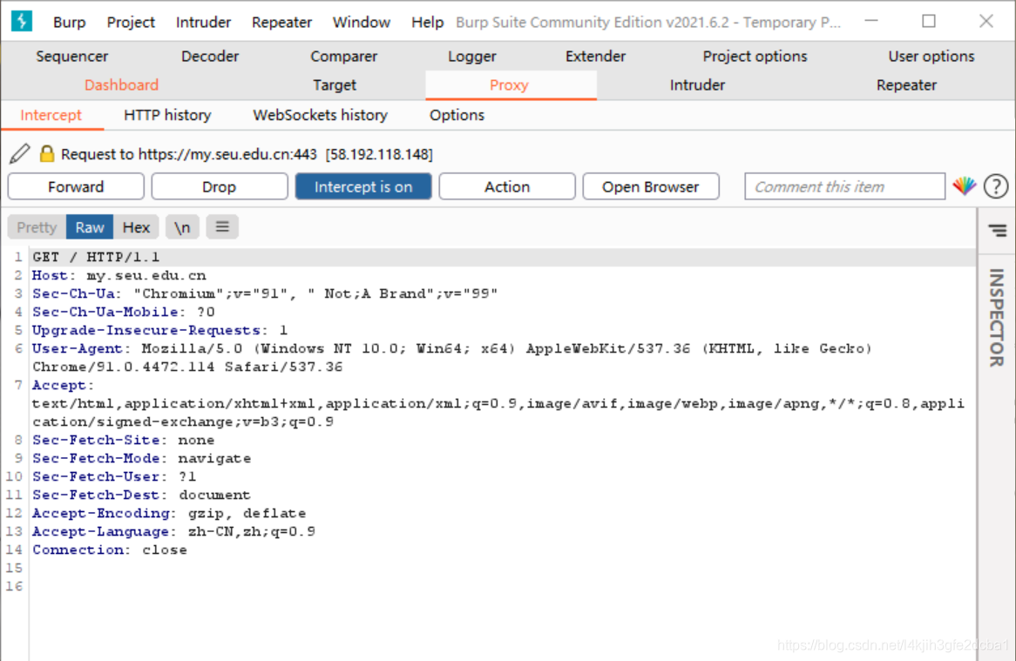Select the Repeater tool tab
Image resolution: width=1016 pixels, height=661 pixels.
coord(906,84)
